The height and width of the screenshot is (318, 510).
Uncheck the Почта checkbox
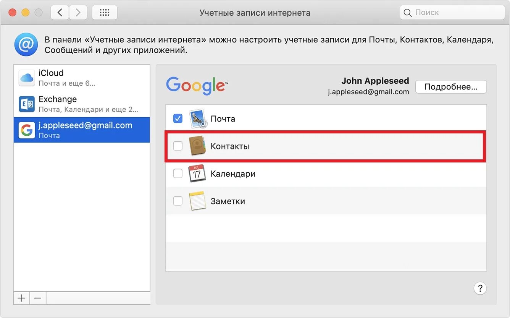click(178, 118)
